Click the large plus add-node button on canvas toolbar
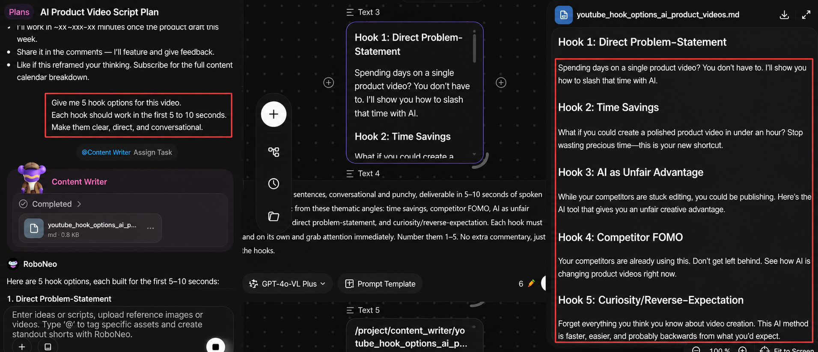The image size is (818, 352). pos(274,114)
